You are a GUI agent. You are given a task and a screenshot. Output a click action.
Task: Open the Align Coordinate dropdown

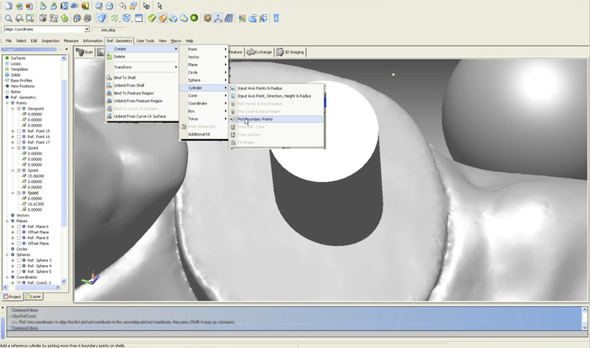point(87,29)
